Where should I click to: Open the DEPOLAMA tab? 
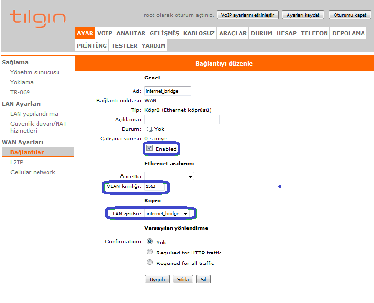(x=348, y=33)
